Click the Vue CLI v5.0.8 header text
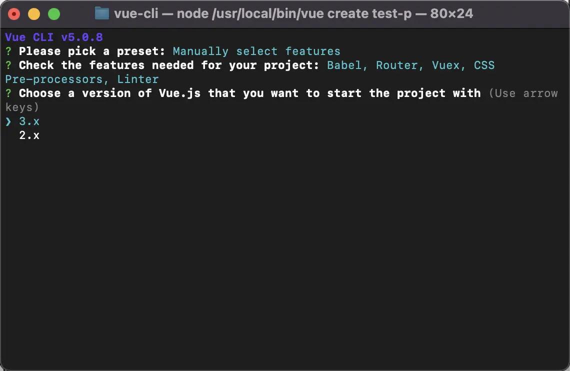570x371 pixels. [54, 37]
